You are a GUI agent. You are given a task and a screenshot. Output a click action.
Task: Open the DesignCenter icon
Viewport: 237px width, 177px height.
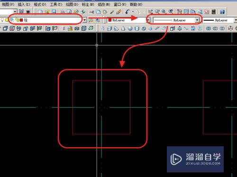186,12
